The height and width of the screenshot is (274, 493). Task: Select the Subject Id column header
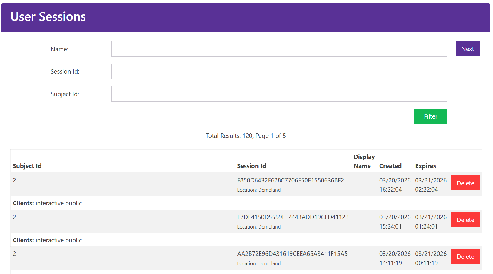pyautogui.click(x=27, y=166)
